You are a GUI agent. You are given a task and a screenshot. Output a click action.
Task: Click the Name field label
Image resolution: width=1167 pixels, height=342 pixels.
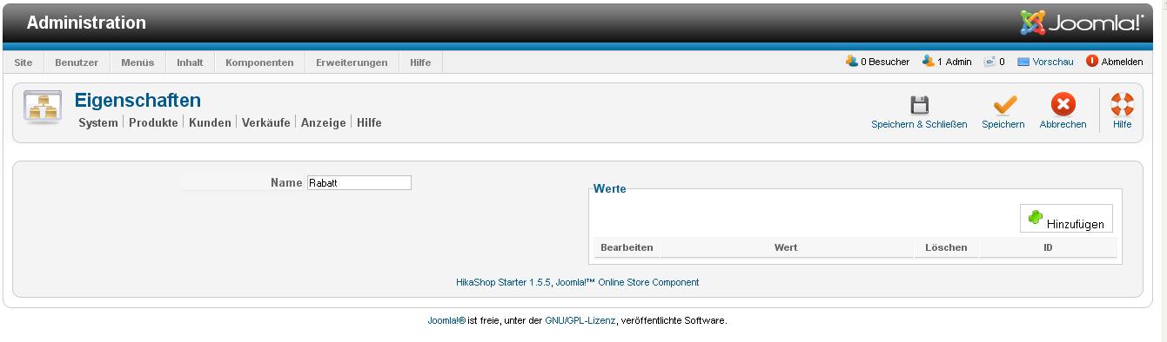286,183
